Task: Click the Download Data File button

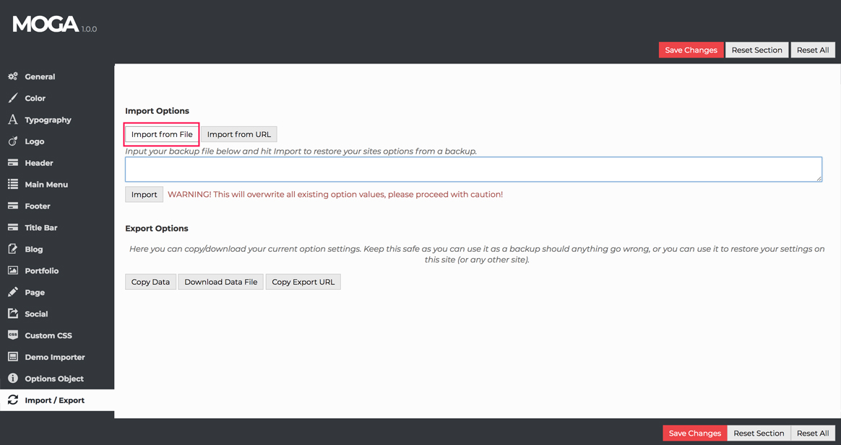Action: pyautogui.click(x=221, y=282)
